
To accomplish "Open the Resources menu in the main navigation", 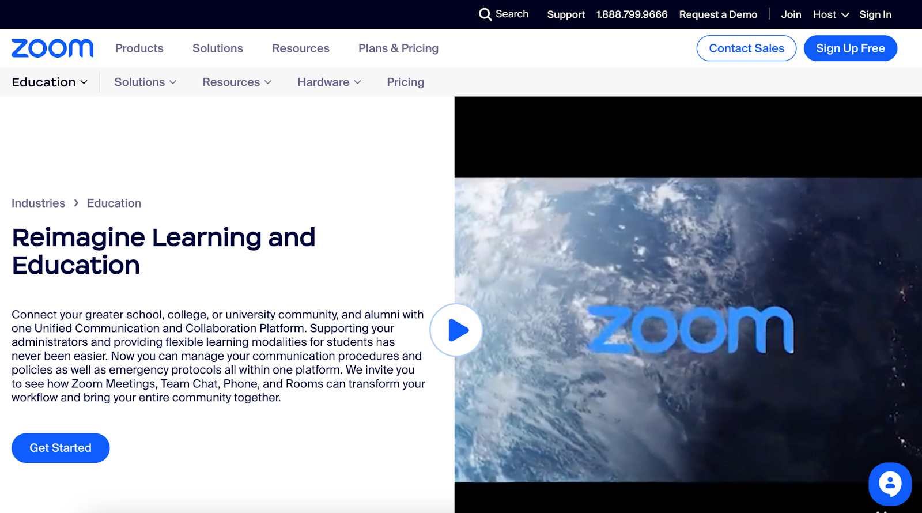I will tap(301, 48).
